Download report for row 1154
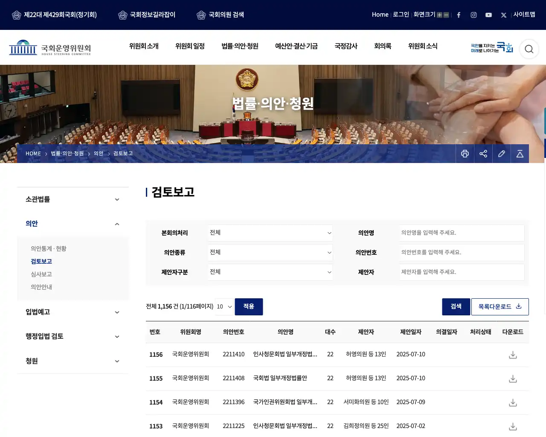546x437 pixels. coord(513,402)
